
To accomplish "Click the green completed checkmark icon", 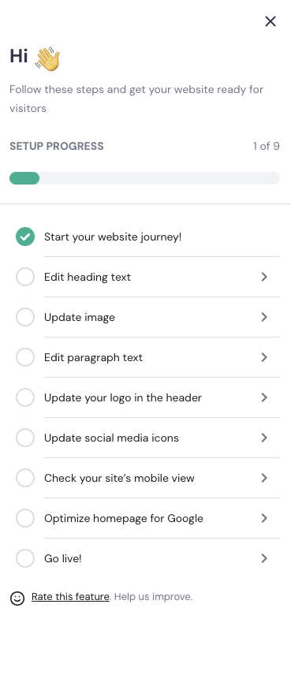I will 25,237.
